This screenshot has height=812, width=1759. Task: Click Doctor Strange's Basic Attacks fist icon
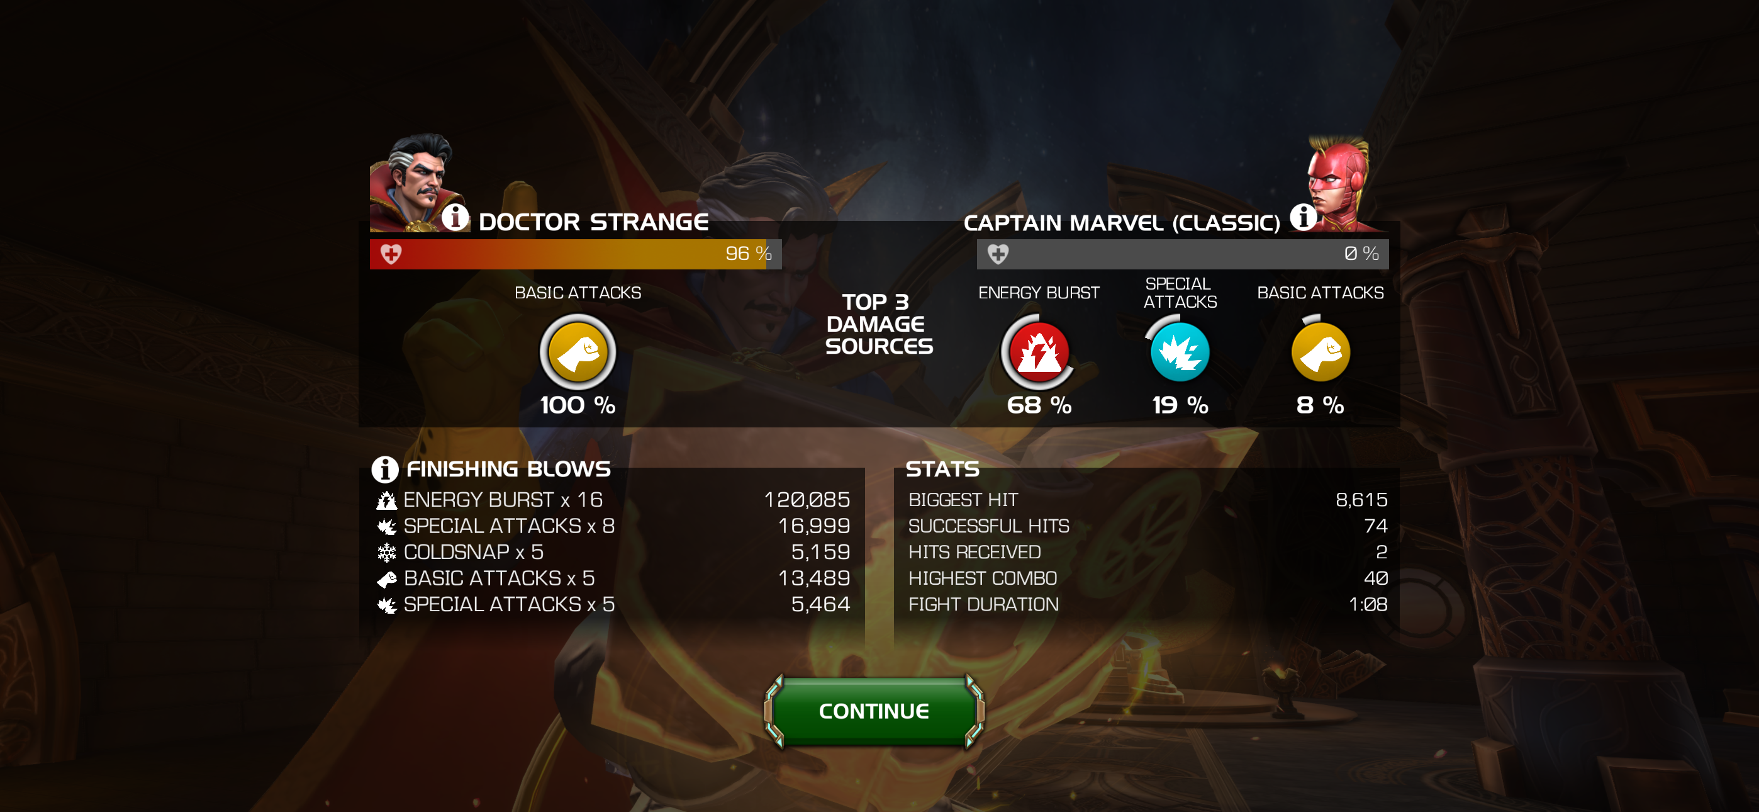[x=578, y=351]
